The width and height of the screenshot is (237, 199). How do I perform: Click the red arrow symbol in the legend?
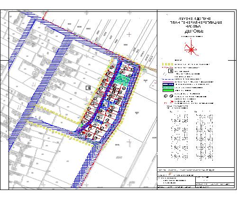(172, 101)
